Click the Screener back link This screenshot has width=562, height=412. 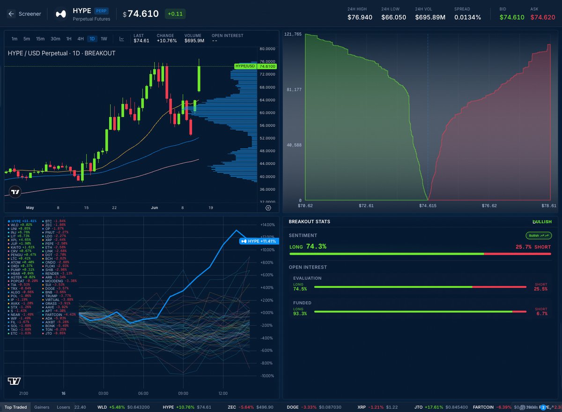[x=30, y=14]
